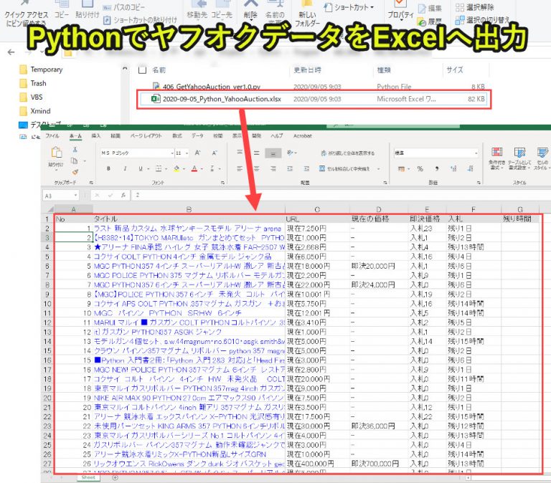The width and height of the screenshot is (551, 483).
Task: Open the font name dropdown (MS Pゴシック)
Action: [x=172, y=153]
